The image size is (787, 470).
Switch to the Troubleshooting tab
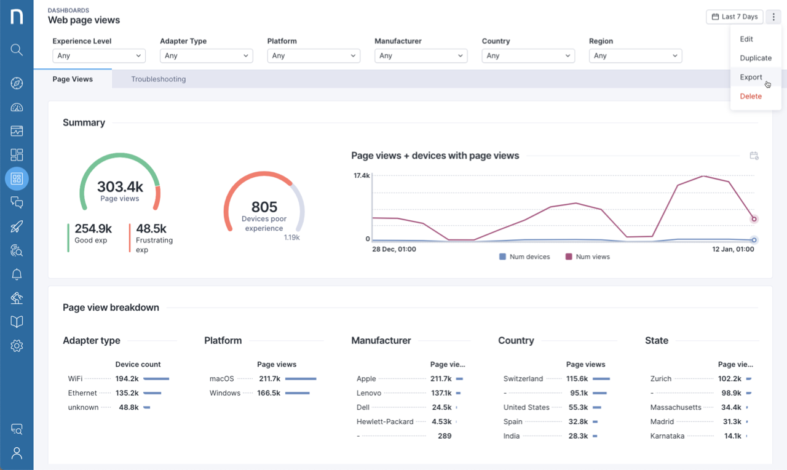pyautogui.click(x=158, y=79)
